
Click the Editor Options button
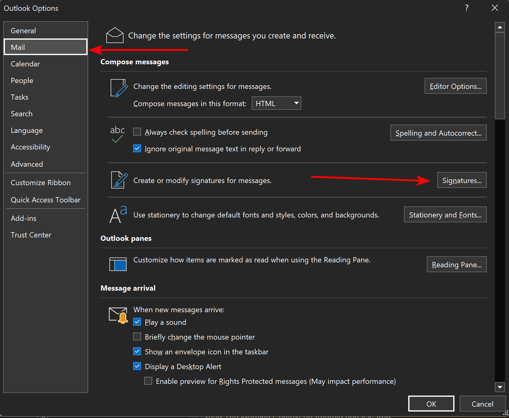pos(455,86)
